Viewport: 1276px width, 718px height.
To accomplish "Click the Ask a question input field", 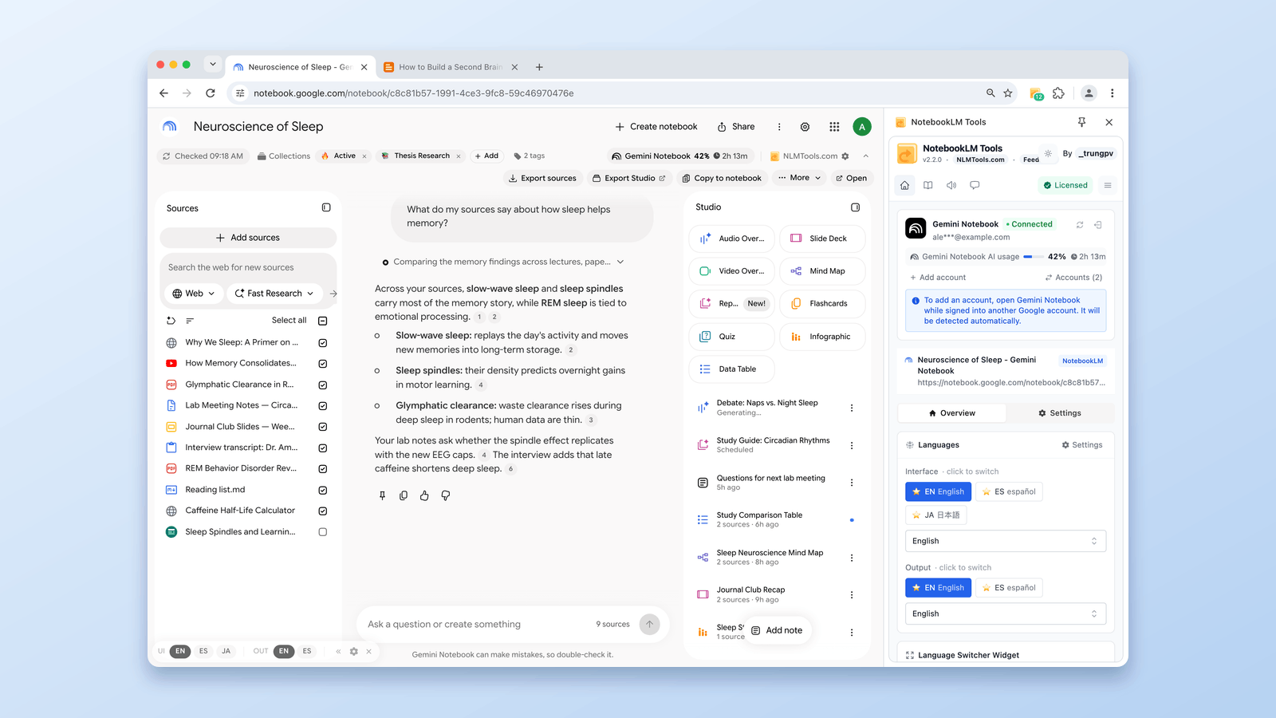I will 475,624.
